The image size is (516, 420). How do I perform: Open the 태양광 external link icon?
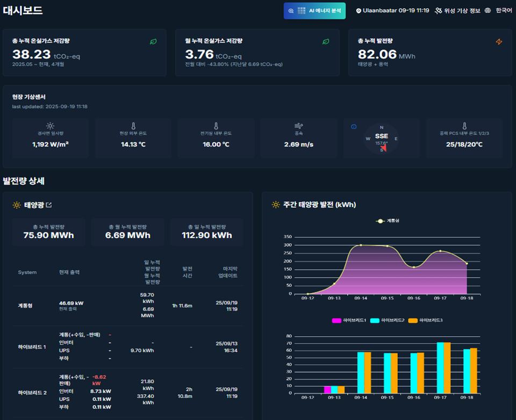point(49,205)
